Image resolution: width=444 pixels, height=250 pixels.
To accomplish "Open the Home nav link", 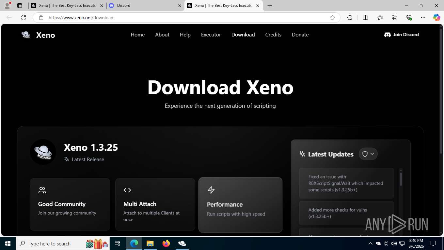I will (x=138, y=35).
